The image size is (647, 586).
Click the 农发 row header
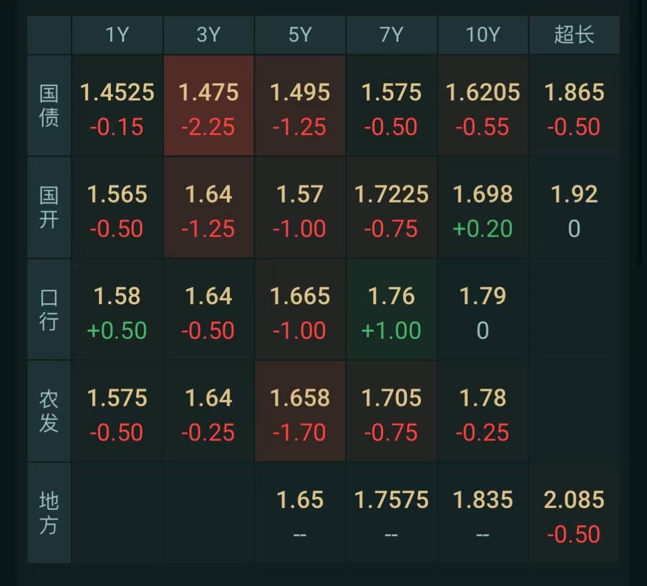pyautogui.click(x=49, y=411)
